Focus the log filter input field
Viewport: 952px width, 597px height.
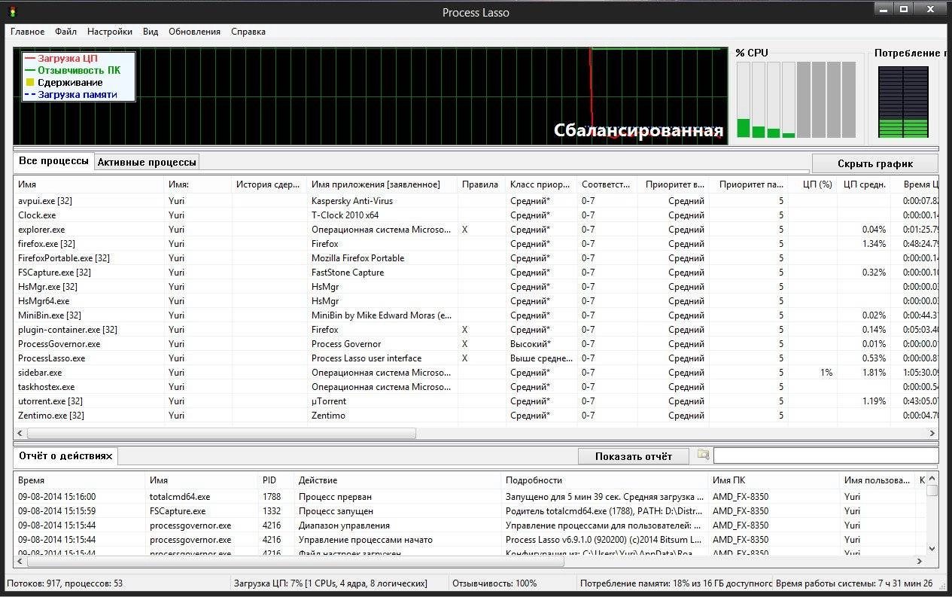[x=826, y=455]
